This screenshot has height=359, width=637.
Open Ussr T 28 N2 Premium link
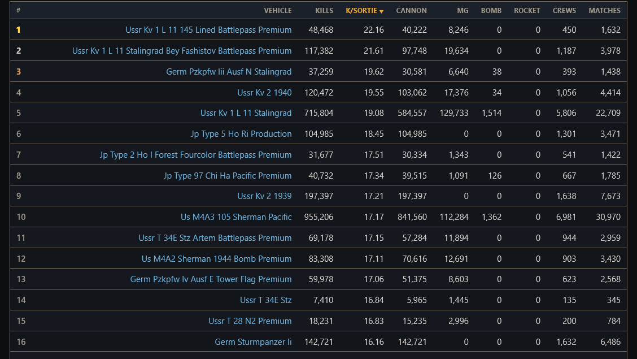pyautogui.click(x=250, y=321)
